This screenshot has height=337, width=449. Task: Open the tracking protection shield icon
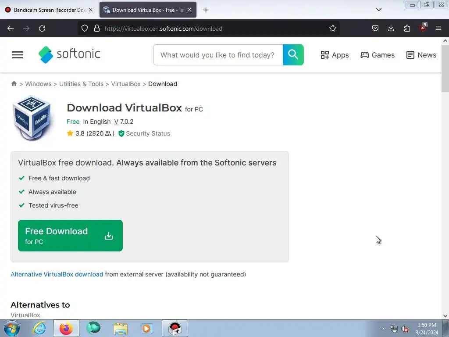(85, 29)
